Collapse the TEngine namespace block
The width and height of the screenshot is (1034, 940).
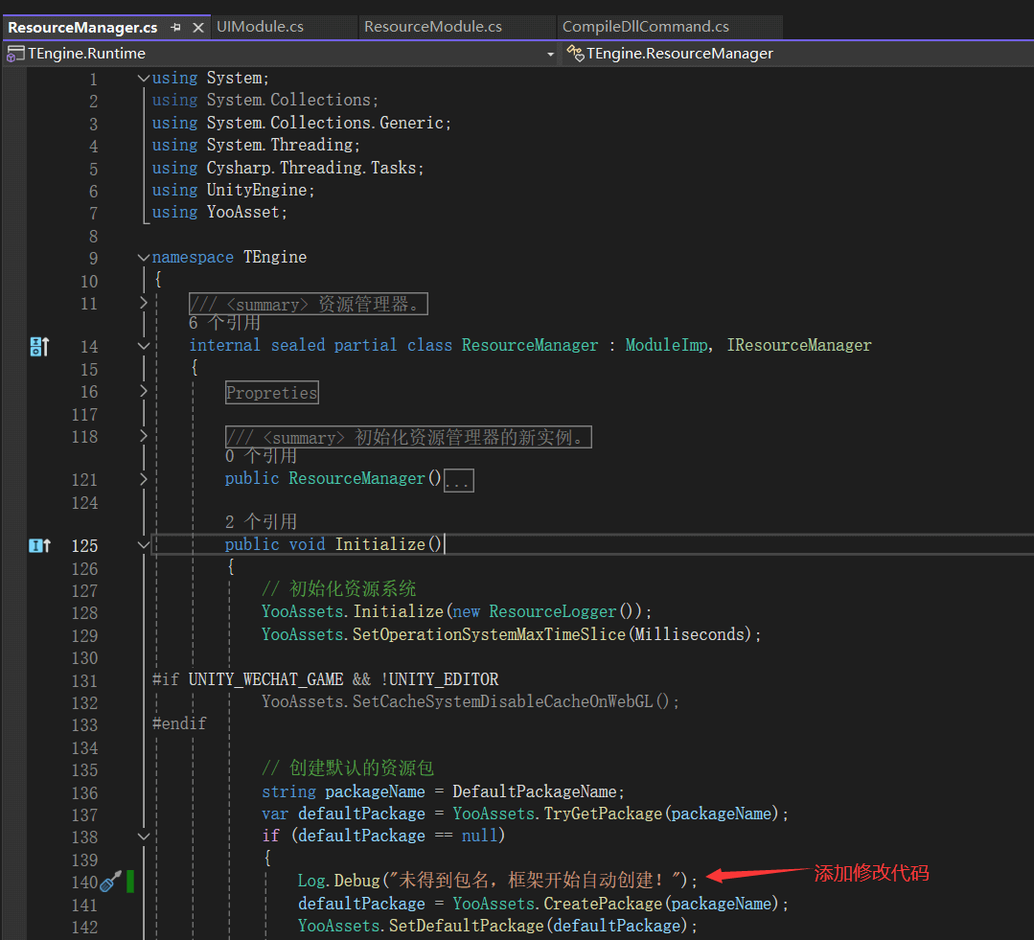coord(144,258)
